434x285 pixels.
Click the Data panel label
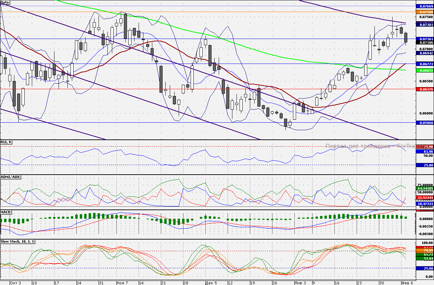tap(5, 2)
